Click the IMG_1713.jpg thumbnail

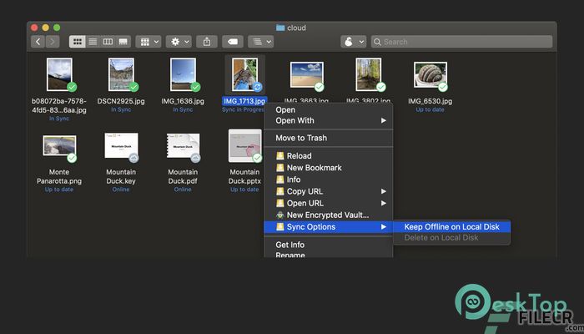point(244,74)
